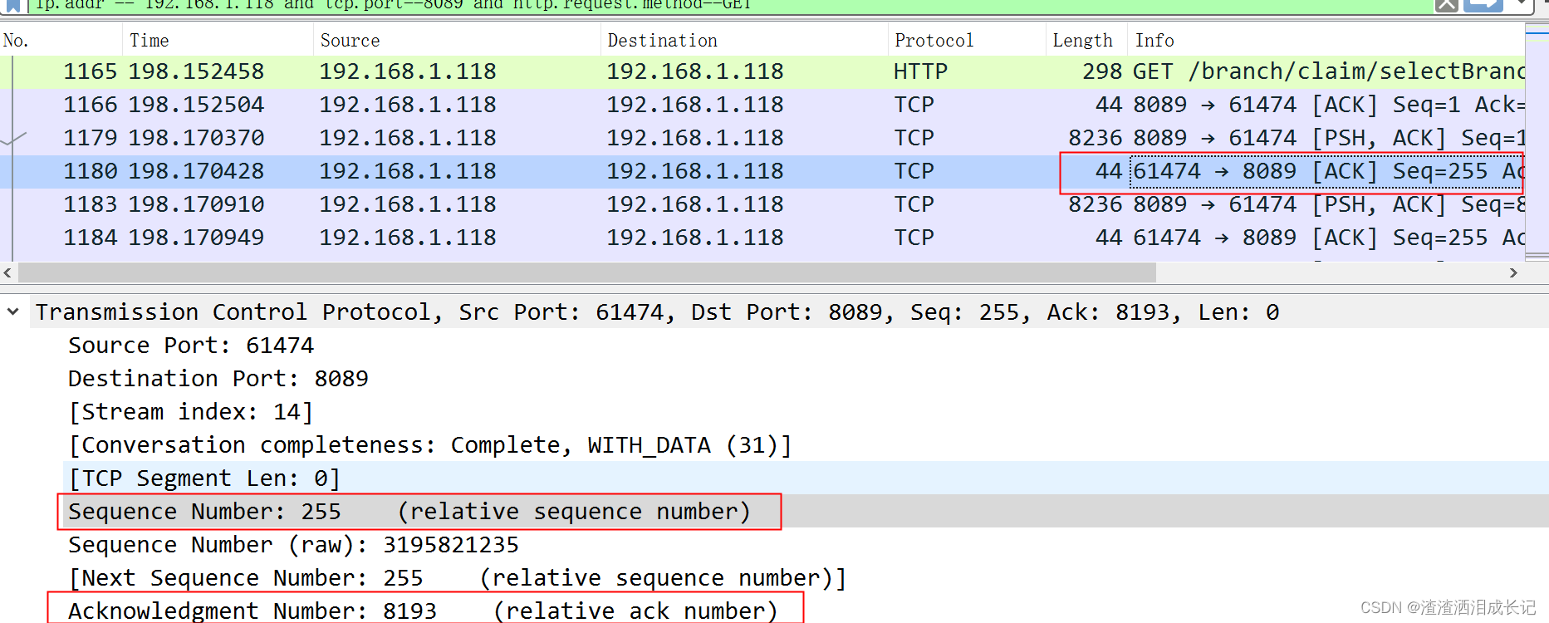The image size is (1549, 623).
Task: Open the display filter bookmark icon
Action: tap(13, 5)
